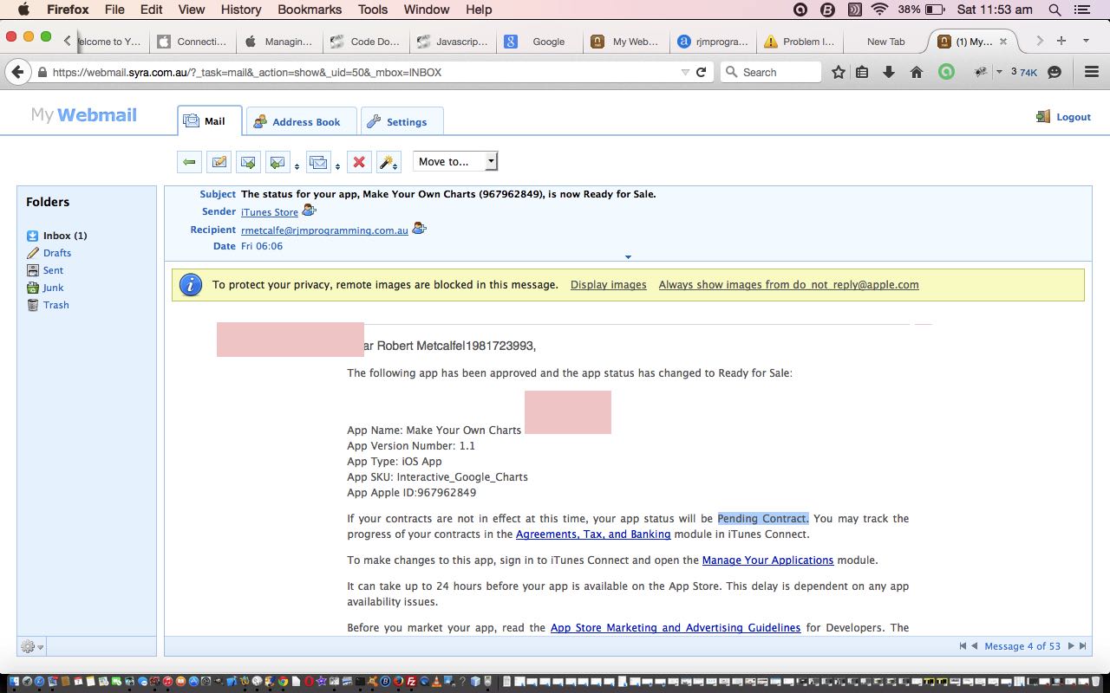Image resolution: width=1110 pixels, height=693 pixels.
Task: Open new browser tab plus button
Action: tap(1061, 41)
